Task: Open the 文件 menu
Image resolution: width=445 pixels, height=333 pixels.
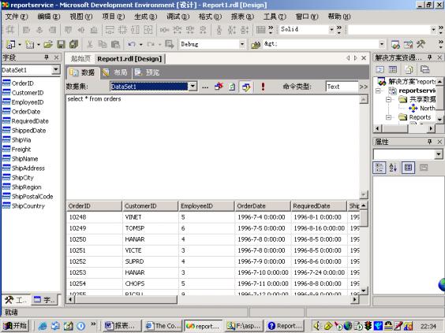Action: point(17,17)
